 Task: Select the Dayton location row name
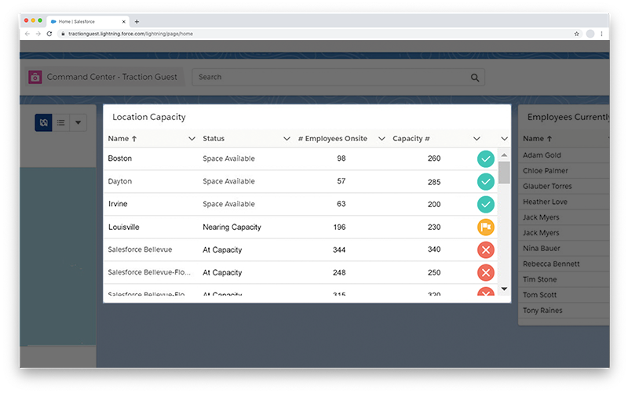click(x=120, y=181)
